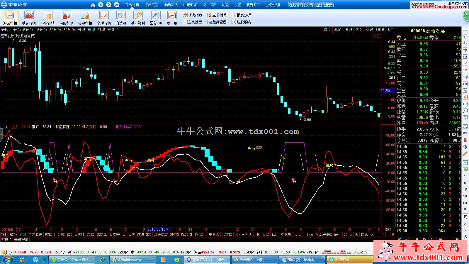Click the plus zoom button beside indicator tabs
Viewport: 469px width, 264px height.
(383, 234)
